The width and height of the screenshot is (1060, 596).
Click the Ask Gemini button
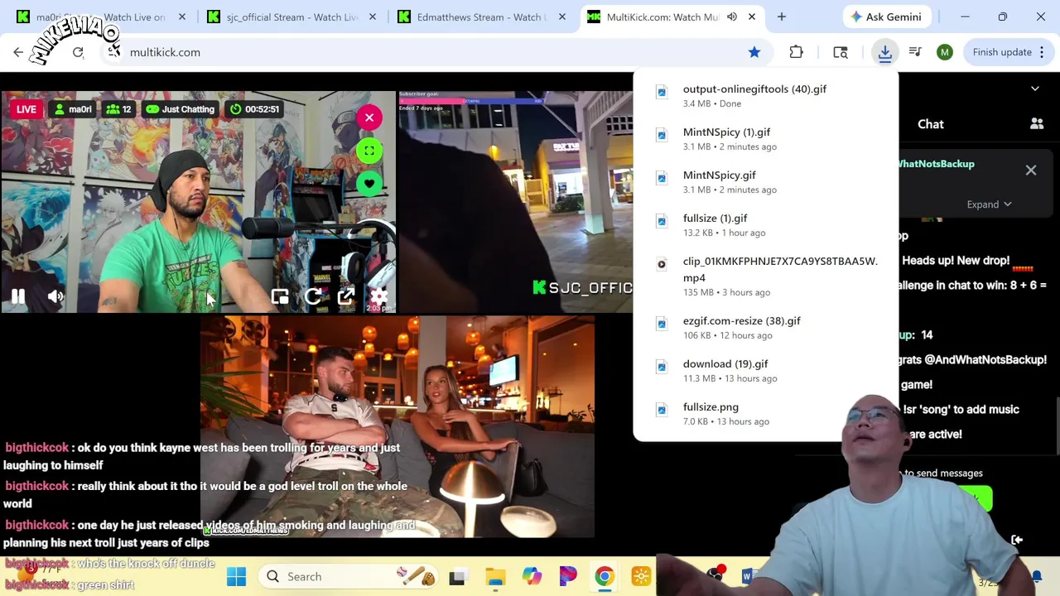(x=885, y=17)
